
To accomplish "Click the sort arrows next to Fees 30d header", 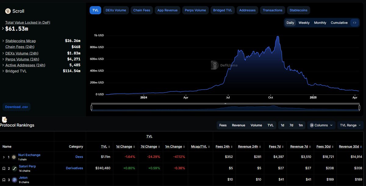I will click(x=332, y=147).
